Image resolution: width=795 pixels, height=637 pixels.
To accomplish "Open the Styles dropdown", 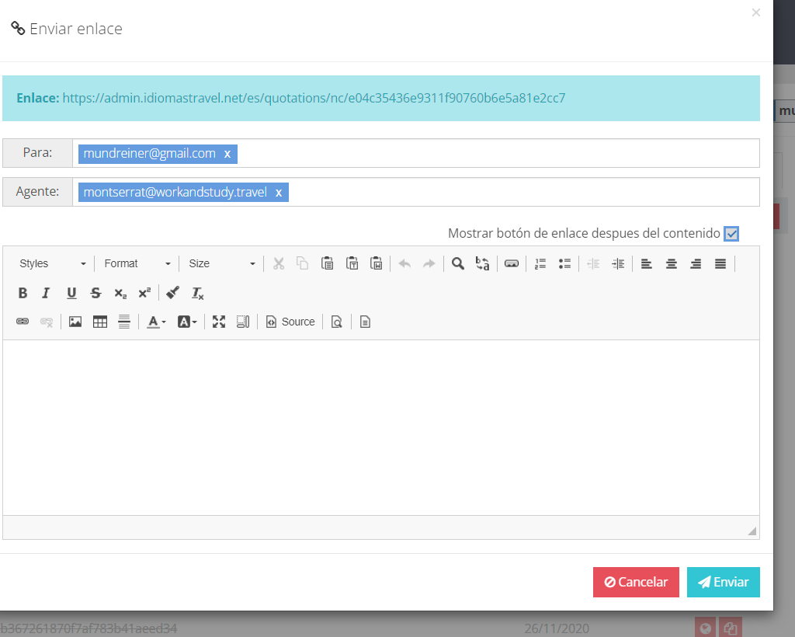I will pos(52,263).
